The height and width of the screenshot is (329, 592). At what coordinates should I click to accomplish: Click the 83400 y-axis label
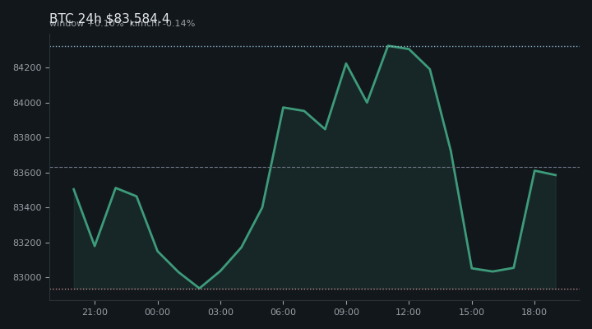click(27, 208)
